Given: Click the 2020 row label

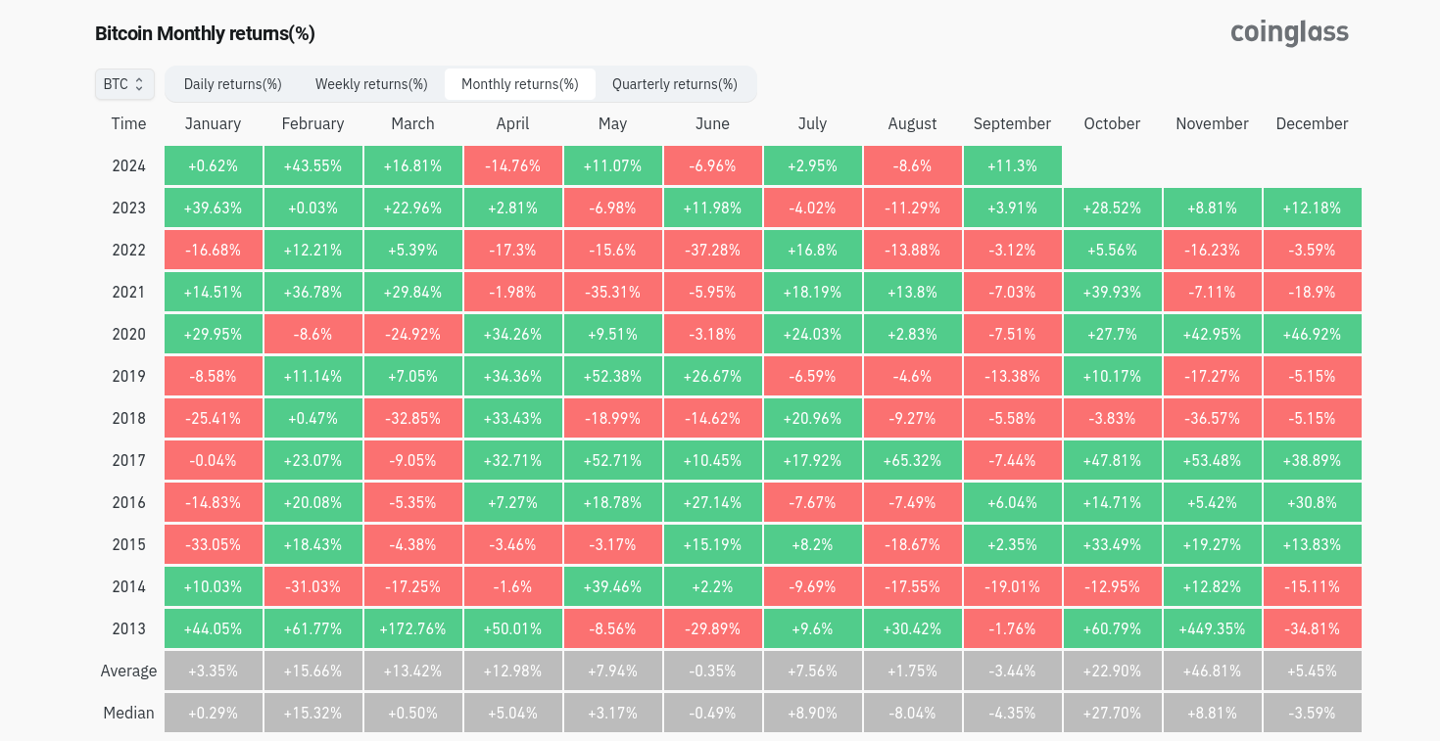Looking at the screenshot, I should click(x=128, y=334).
